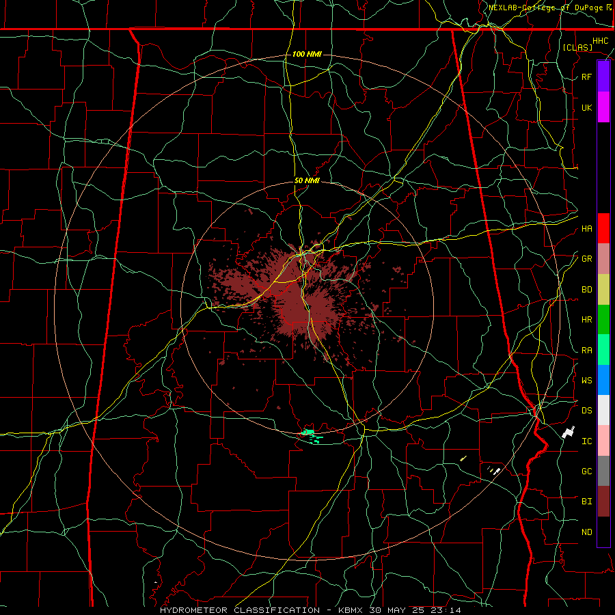The height and width of the screenshot is (615, 615).
Task: Pick the dark green HR legend swatch
Action: point(603,320)
